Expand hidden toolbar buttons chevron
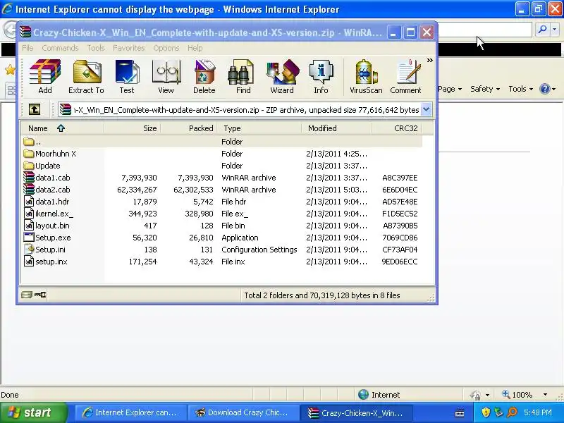This screenshot has width=564, height=423. click(429, 61)
